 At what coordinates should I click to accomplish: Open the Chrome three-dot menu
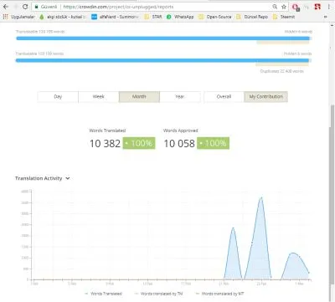[329, 7]
